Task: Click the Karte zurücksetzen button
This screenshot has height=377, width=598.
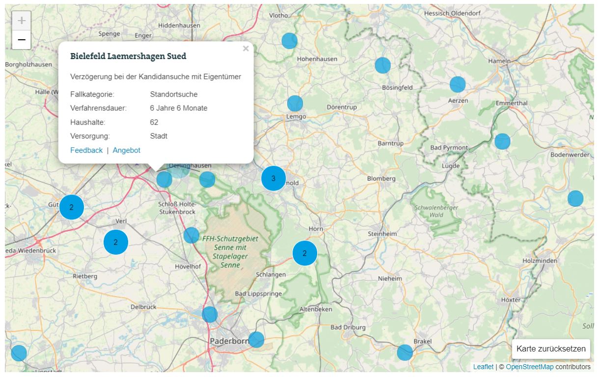Action: (551, 349)
